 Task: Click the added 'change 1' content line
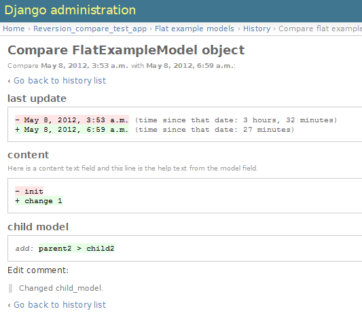pos(39,200)
